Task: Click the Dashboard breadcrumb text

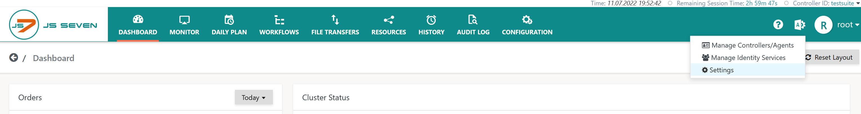Action: click(x=54, y=58)
